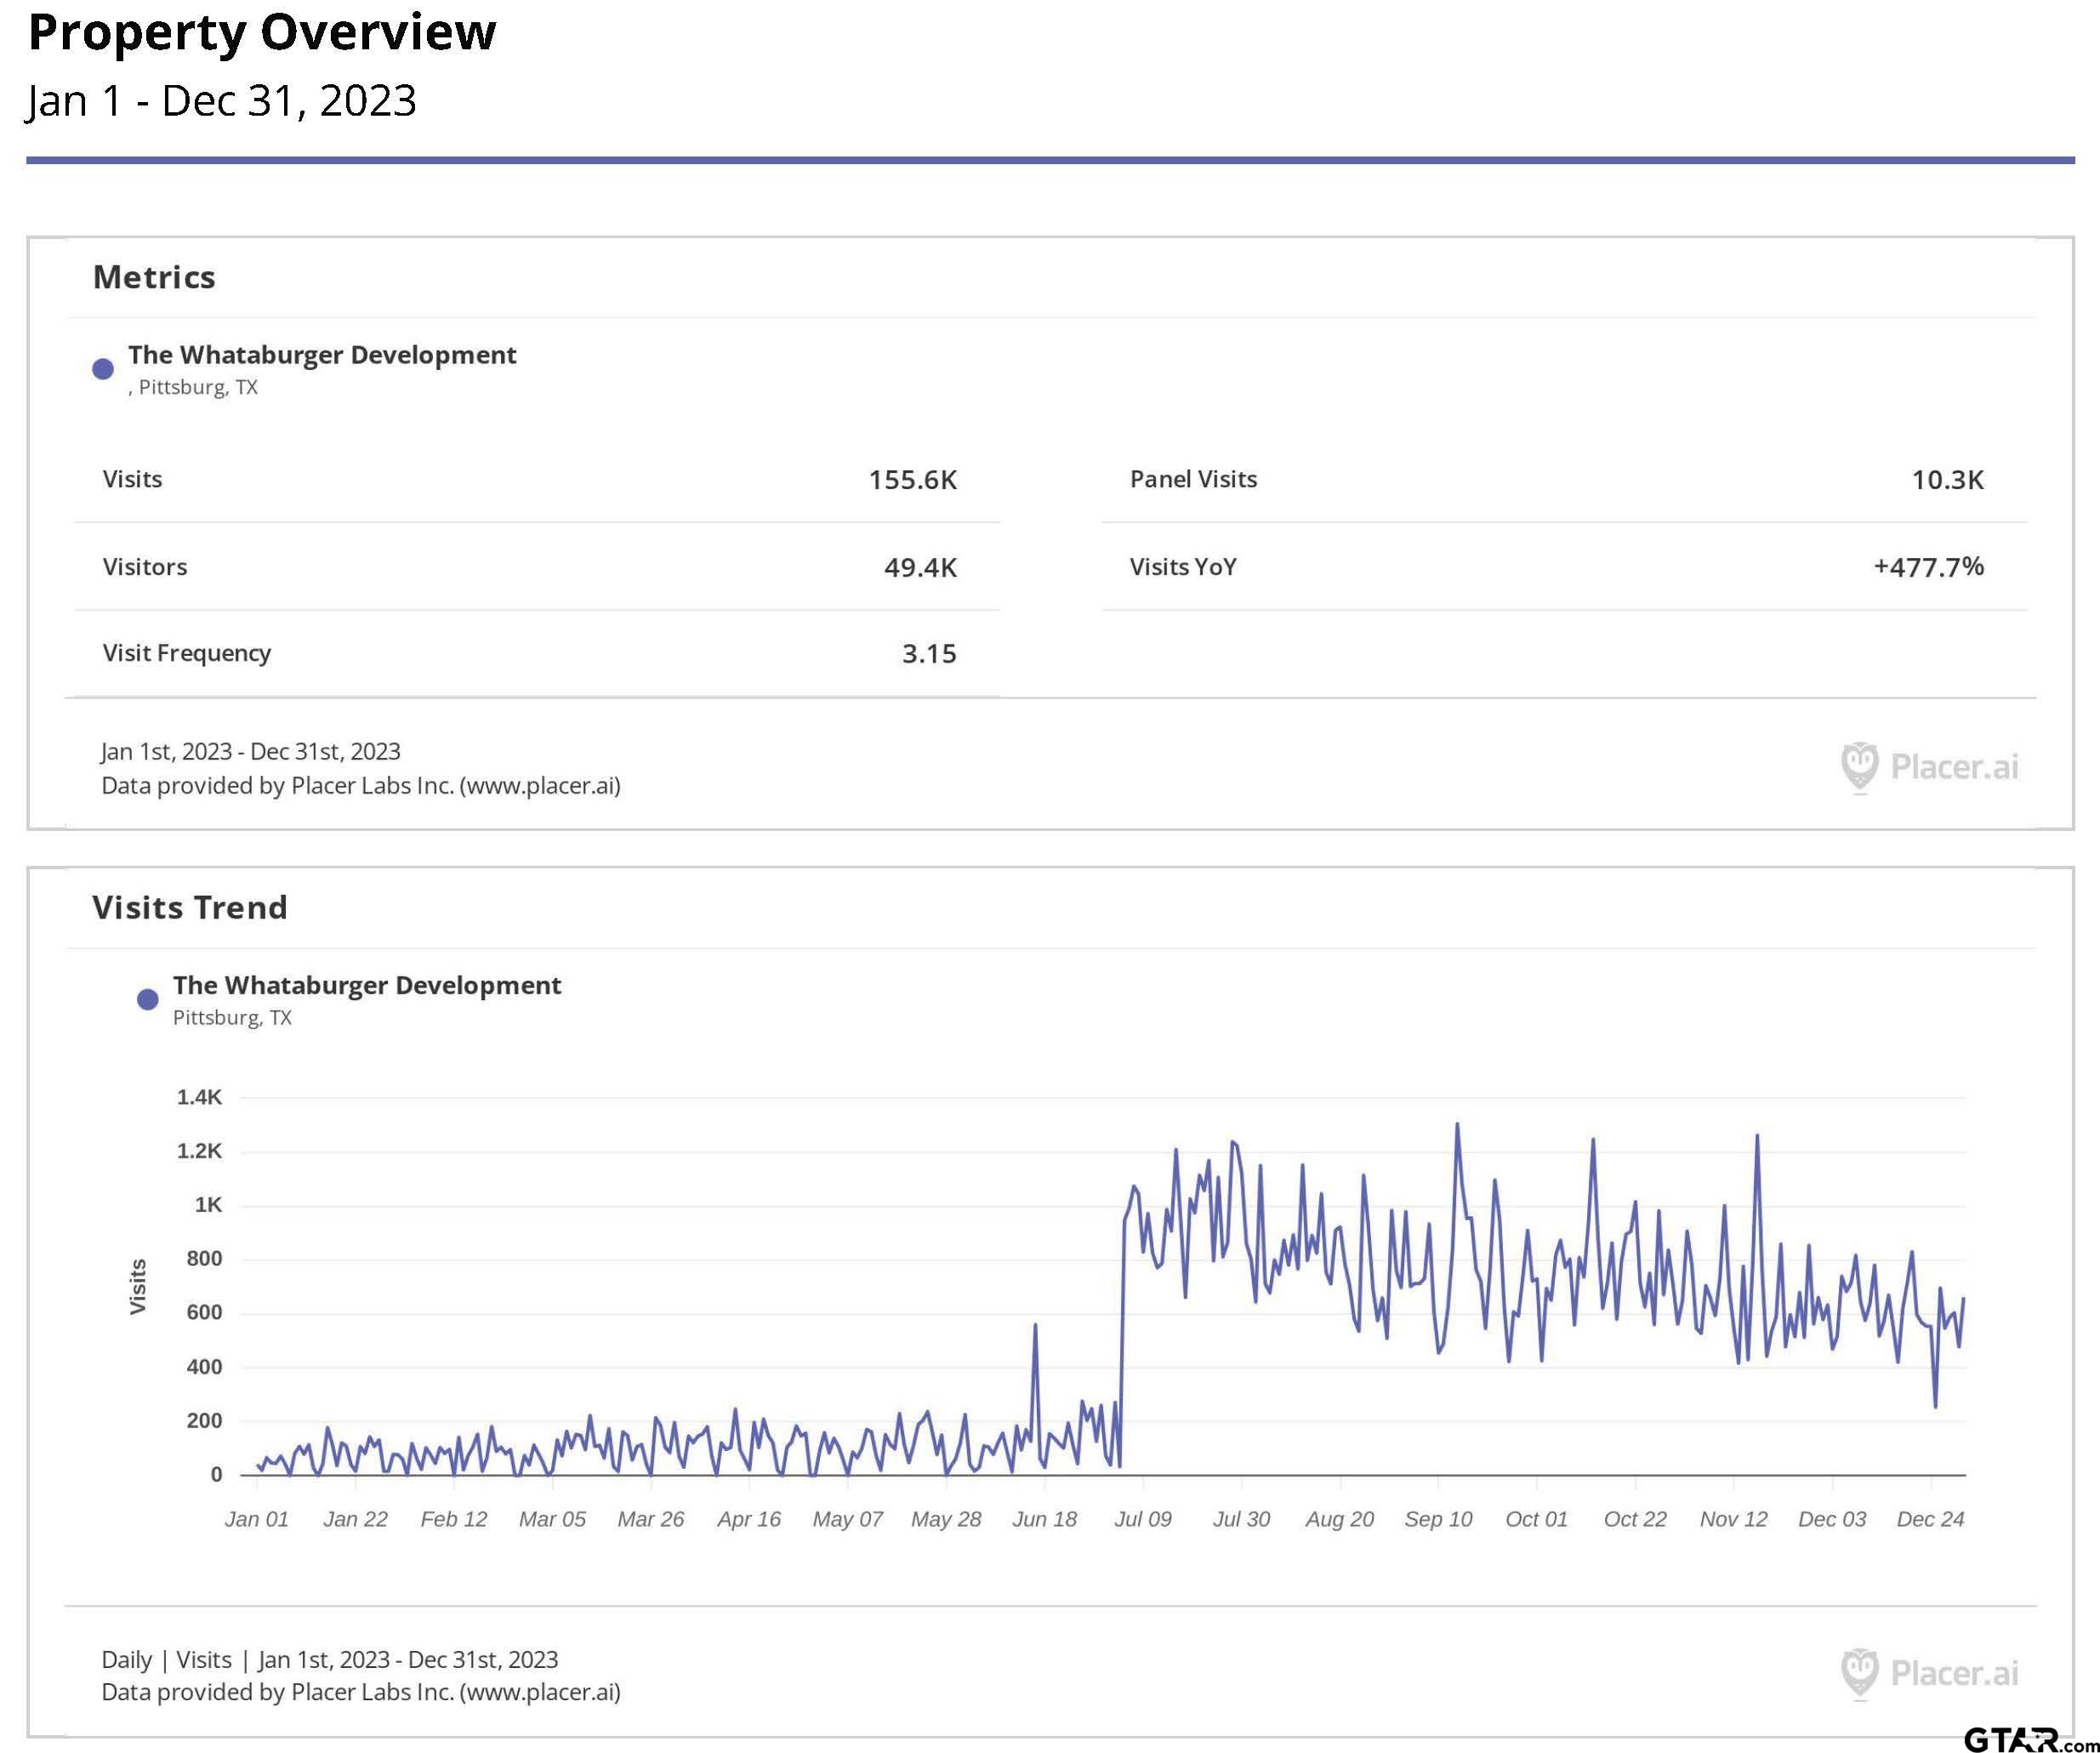Click the Sep 10 axis label
This screenshot has height=1753, width=2100.
tap(1438, 1519)
